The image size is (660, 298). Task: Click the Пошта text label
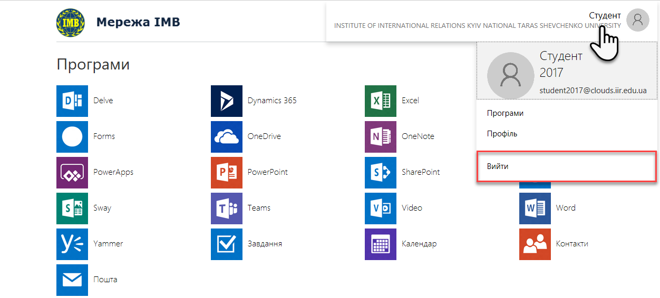click(105, 280)
